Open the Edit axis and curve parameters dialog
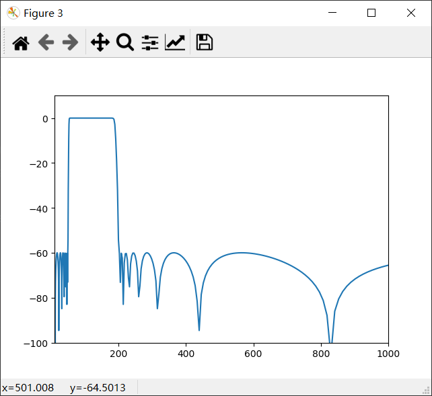Screen dimensions: 432x396 tap(175, 42)
